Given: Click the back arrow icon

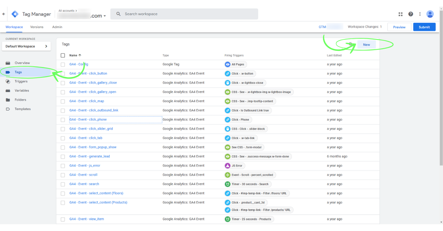Looking at the screenshot, I should pyautogui.click(x=4, y=14).
